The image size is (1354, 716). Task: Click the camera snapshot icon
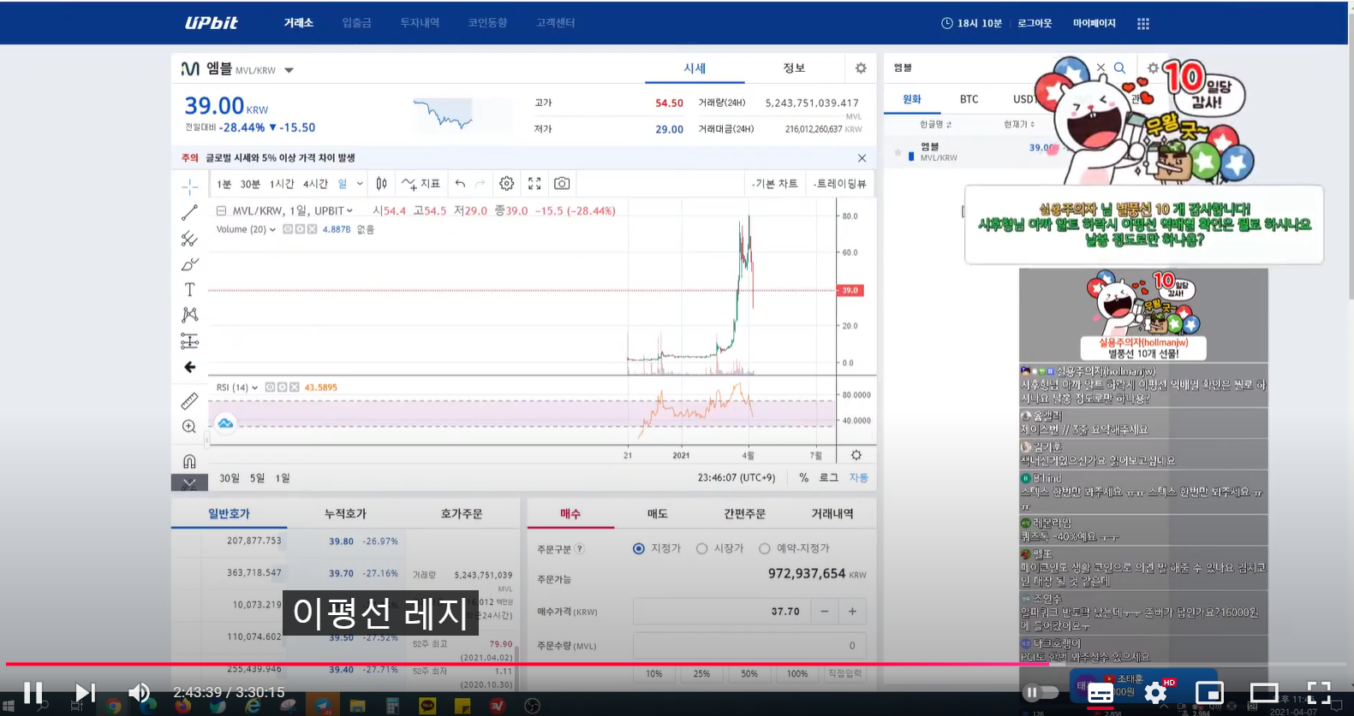tap(562, 183)
